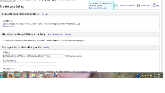Click Don't show me this again
The height and width of the screenshot is (93, 165).
tap(97, 8)
